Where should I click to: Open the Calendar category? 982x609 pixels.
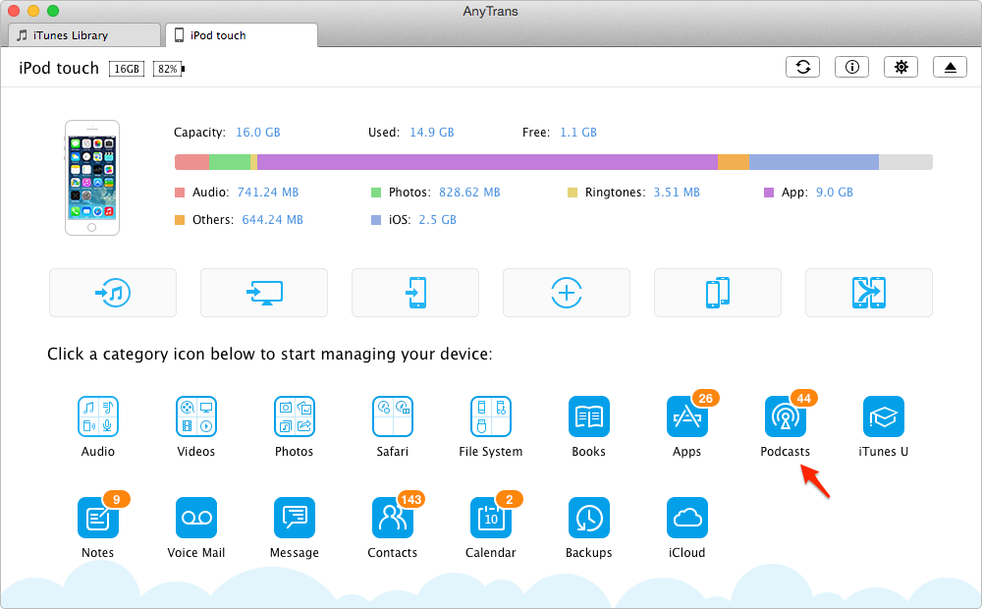coord(491,518)
